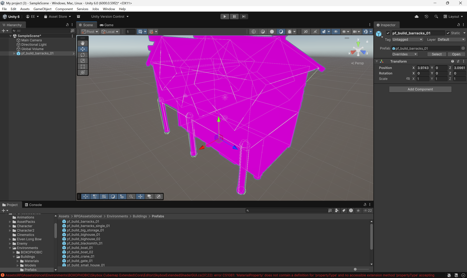Expand pf_build_barracks_01 in the Hierarchy

(14, 54)
